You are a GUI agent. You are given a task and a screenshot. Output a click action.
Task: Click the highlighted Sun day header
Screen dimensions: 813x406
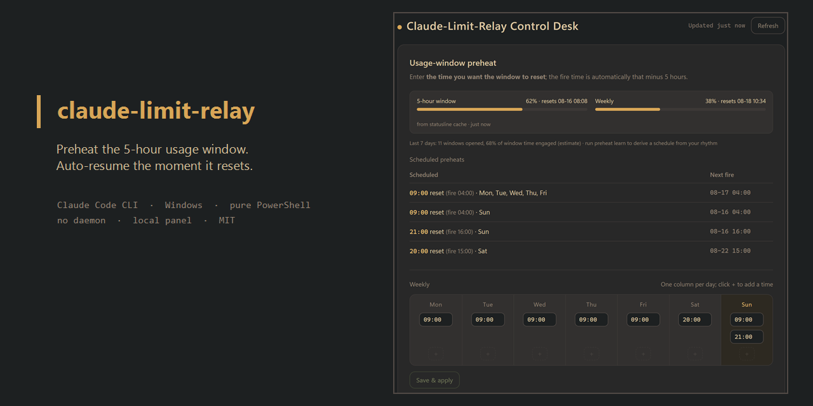(x=747, y=304)
